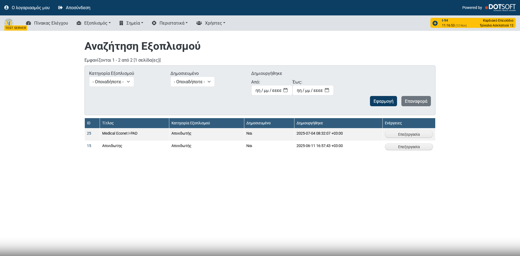Click the organization logo in the navbar
Viewport: 520px width, 256px height.
(9, 22)
